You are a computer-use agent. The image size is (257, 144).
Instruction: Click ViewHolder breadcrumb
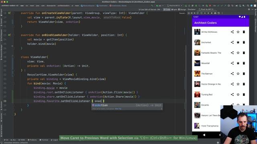click(102, 6)
